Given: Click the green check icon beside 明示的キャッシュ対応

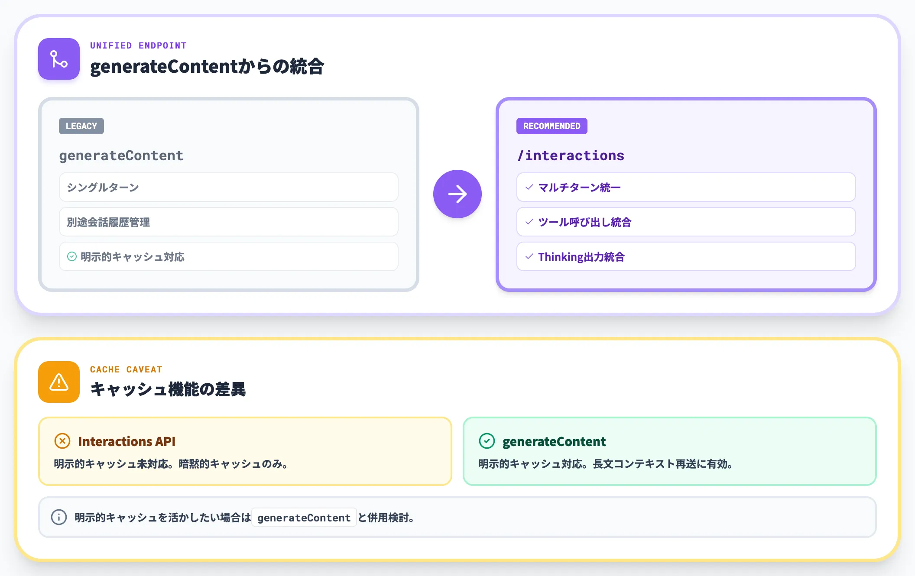Looking at the screenshot, I should 72,257.
